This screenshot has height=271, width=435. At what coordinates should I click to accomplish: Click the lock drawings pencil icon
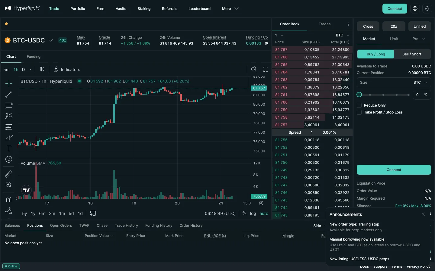9,210
